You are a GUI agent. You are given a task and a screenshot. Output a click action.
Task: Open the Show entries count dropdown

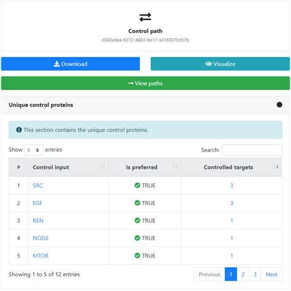point(34,150)
